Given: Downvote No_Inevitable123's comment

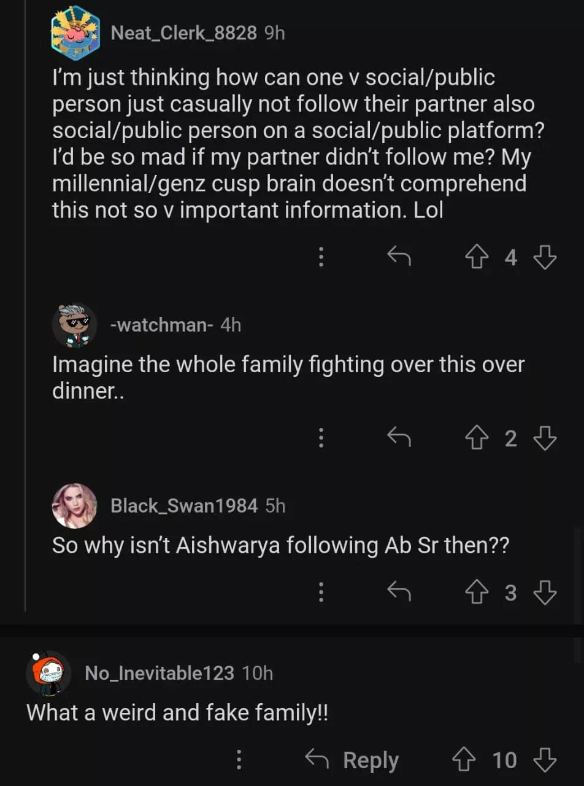Looking at the screenshot, I should (545, 760).
